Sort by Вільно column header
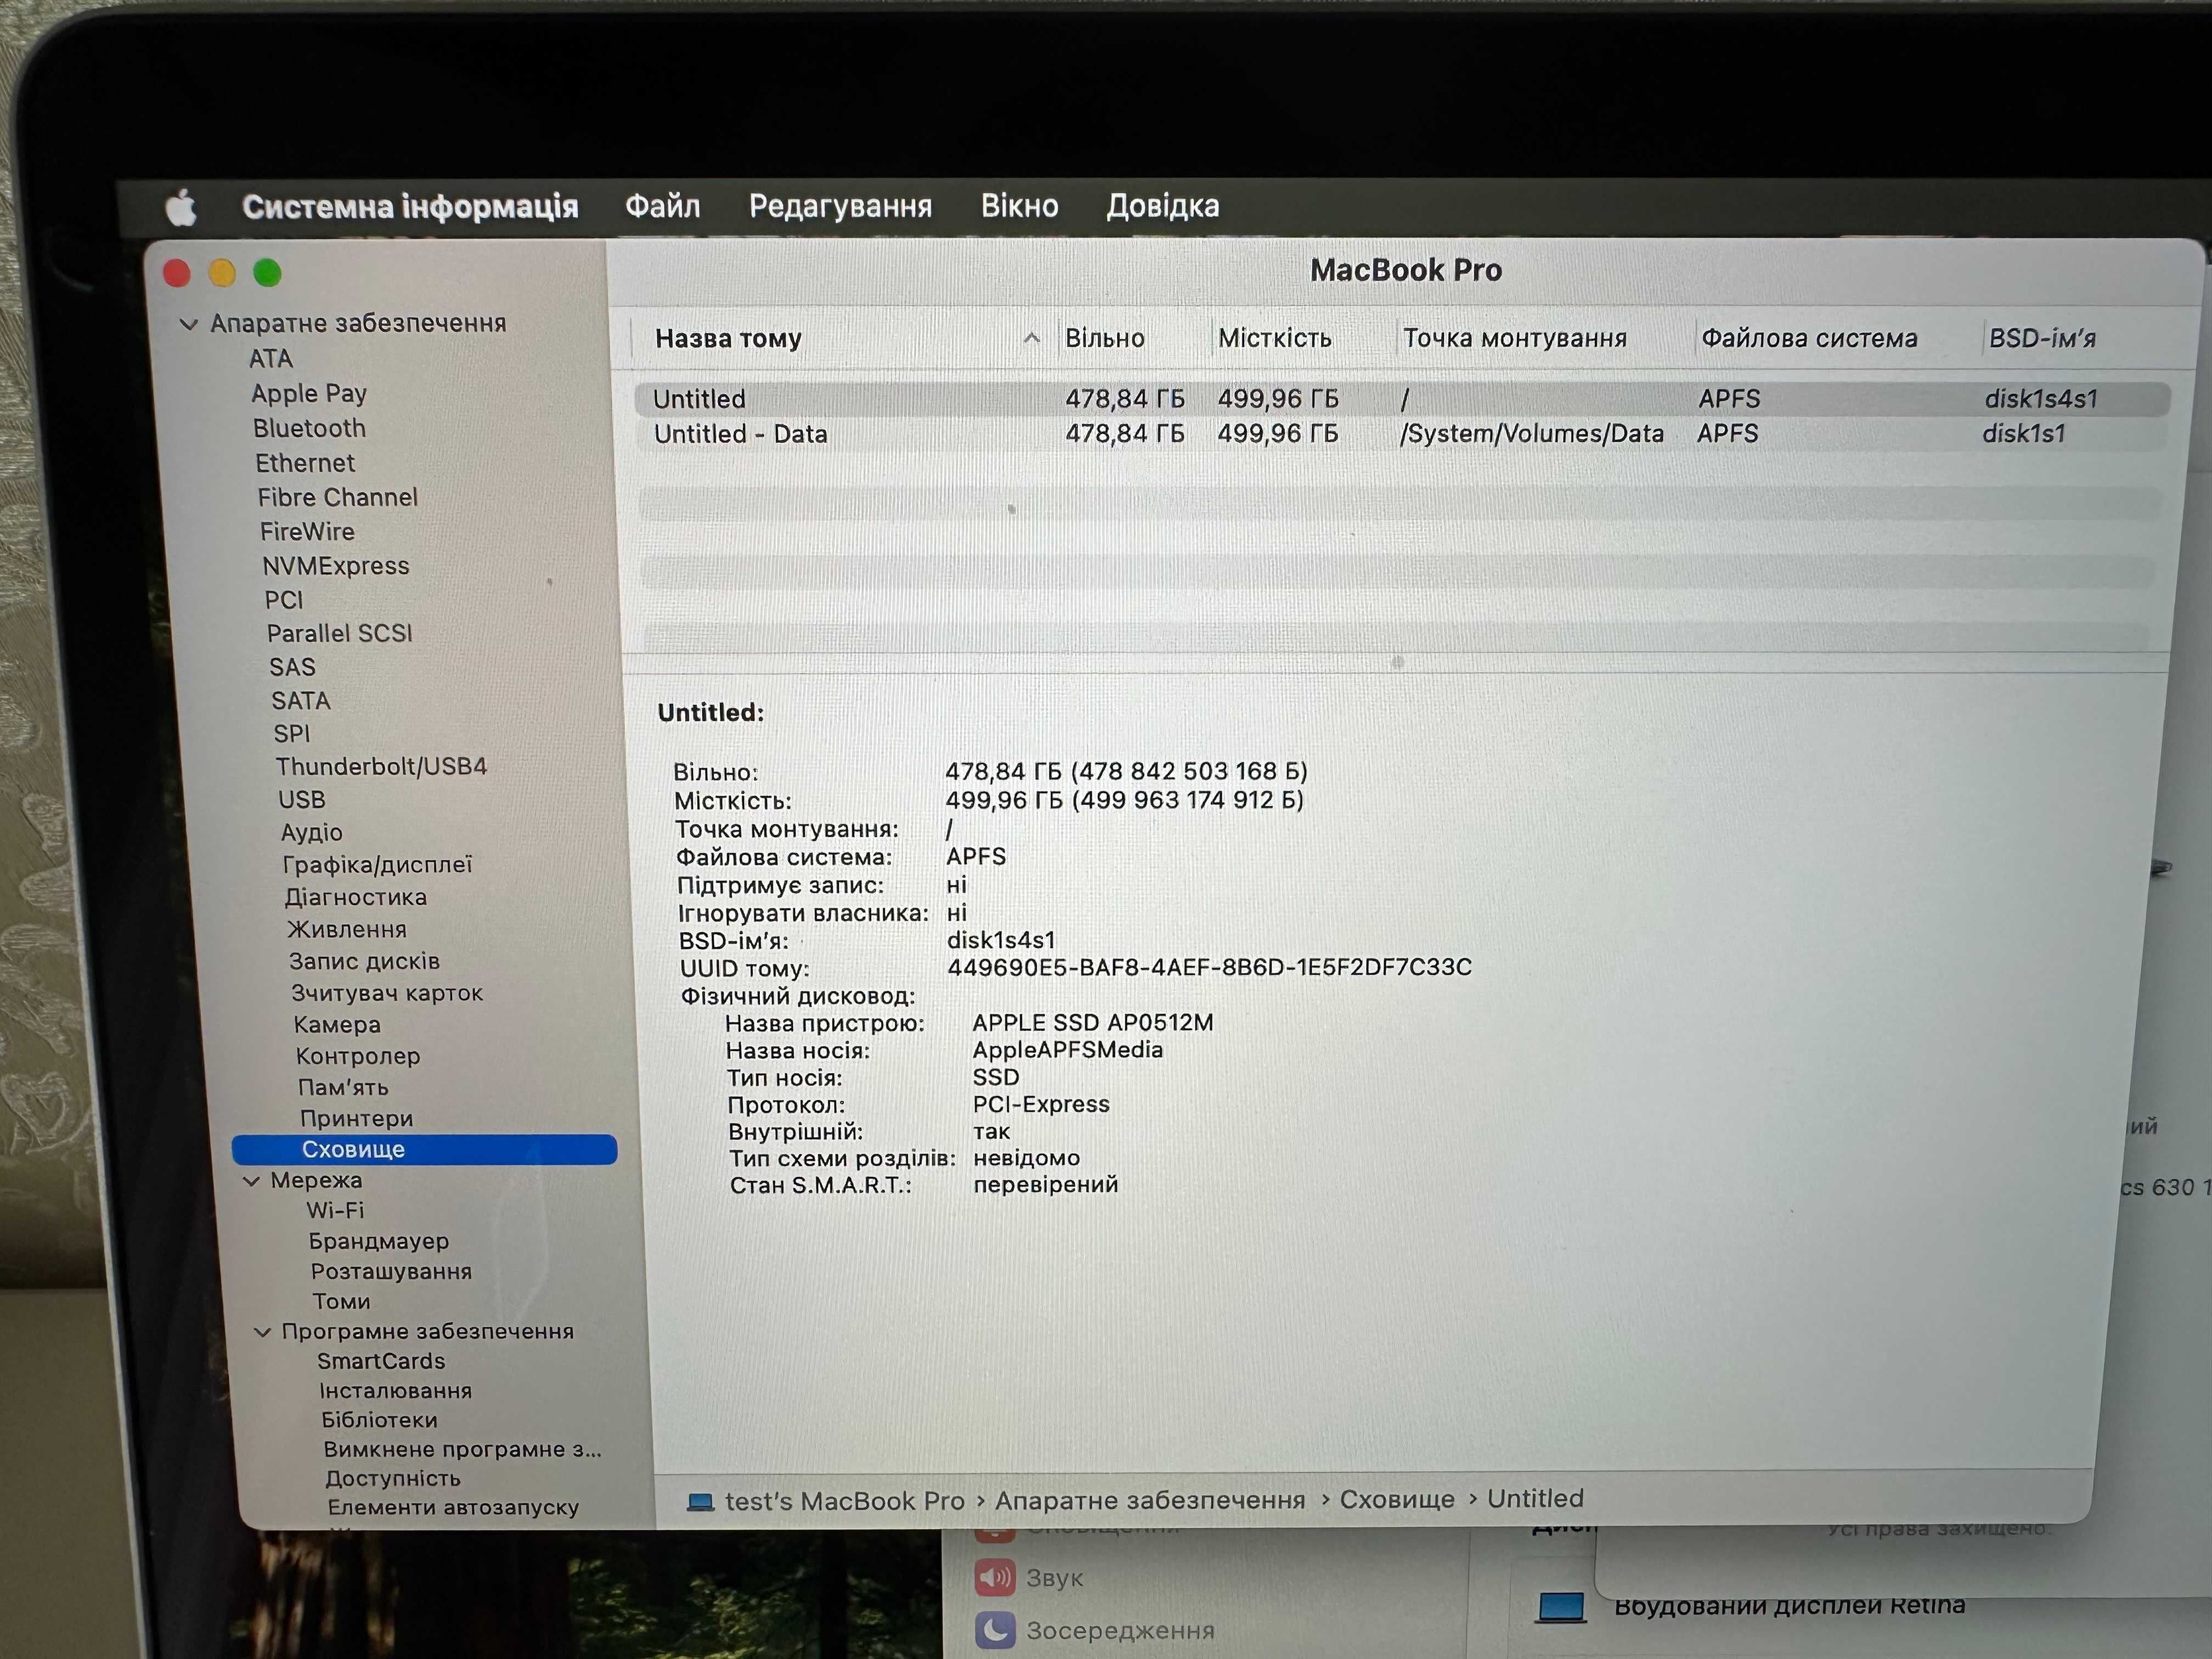The image size is (2212, 1659). point(1105,338)
